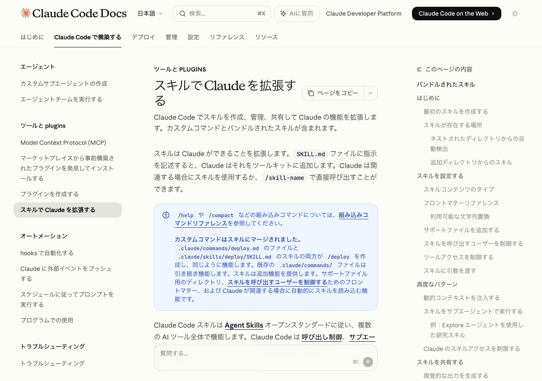The height and width of the screenshot is (381, 542).
Task: Open Model Context Protocol (MCP) sidebar page
Action: 63,143
